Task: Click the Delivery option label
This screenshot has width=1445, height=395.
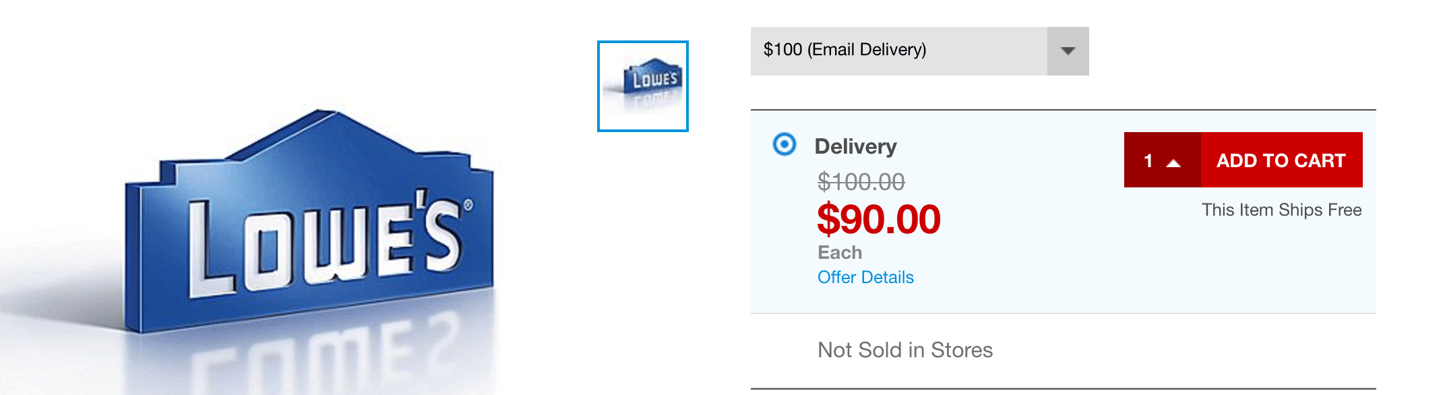Action: [855, 146]
